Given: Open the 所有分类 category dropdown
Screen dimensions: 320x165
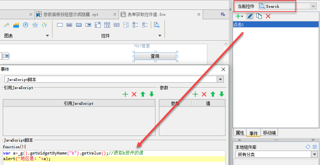Looking at the screenshot, I should coord(314,154).
